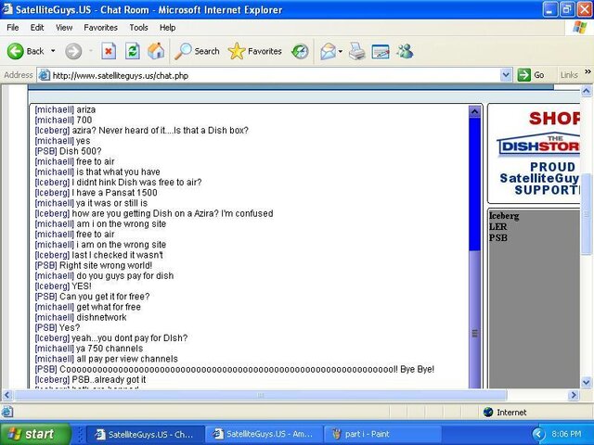Click the Dish Store shop banner ad
Screen dimensions: 594x445
[535, 153]
